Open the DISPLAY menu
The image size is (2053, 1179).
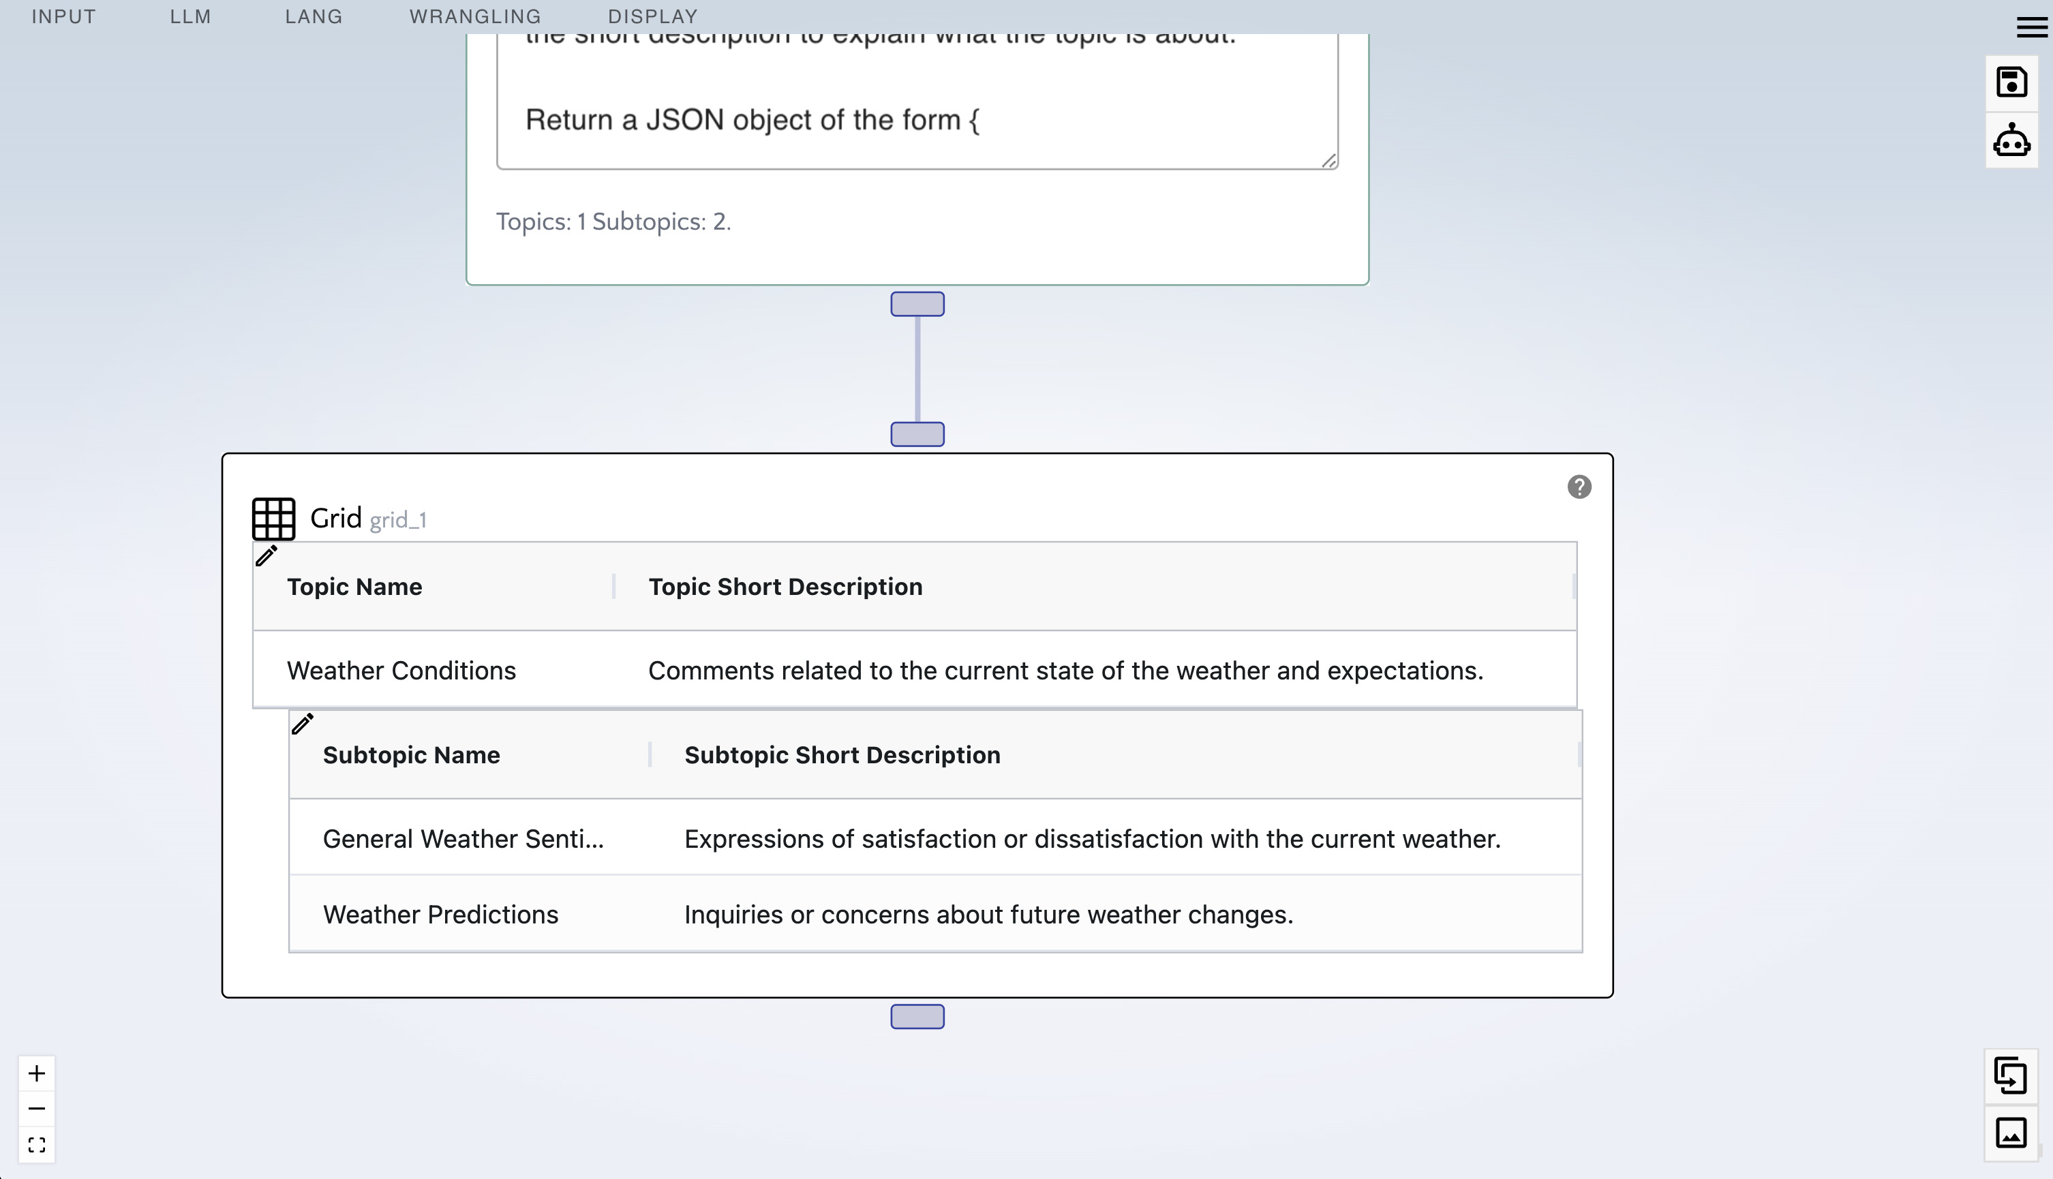653,16
